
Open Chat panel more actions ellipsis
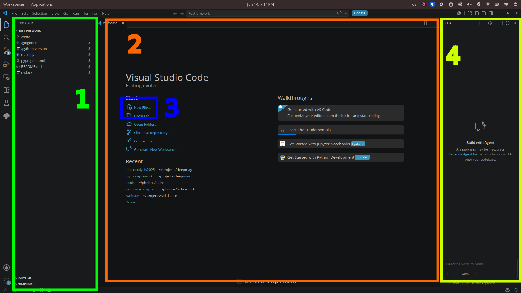click(497, 23)
